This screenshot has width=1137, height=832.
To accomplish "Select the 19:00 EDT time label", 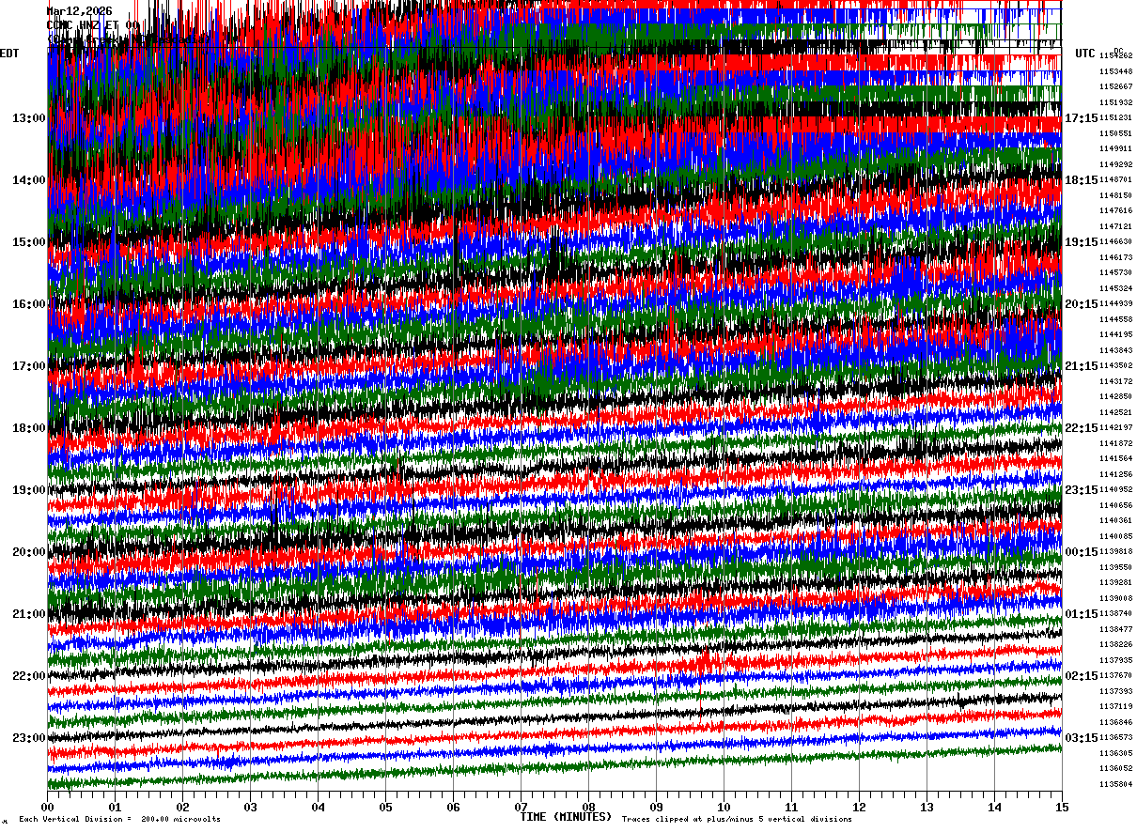I will (x=29, y=490).
